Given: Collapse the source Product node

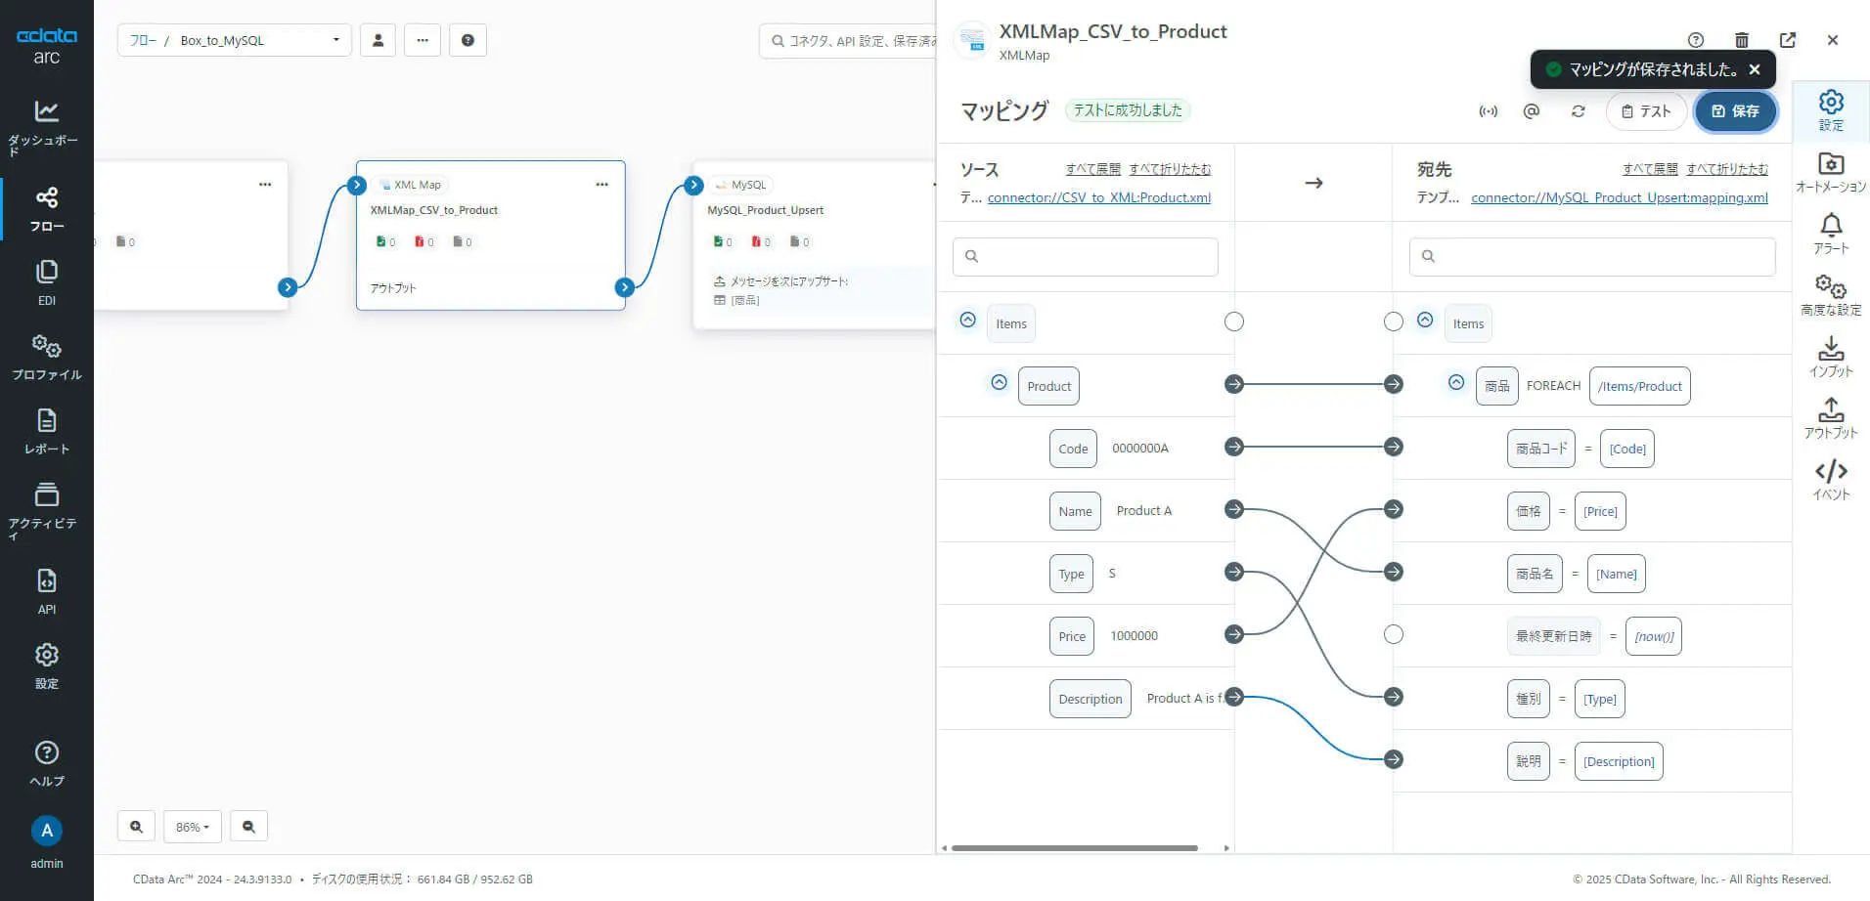Looking at the screenshot, I should click(x=999, y=383).
